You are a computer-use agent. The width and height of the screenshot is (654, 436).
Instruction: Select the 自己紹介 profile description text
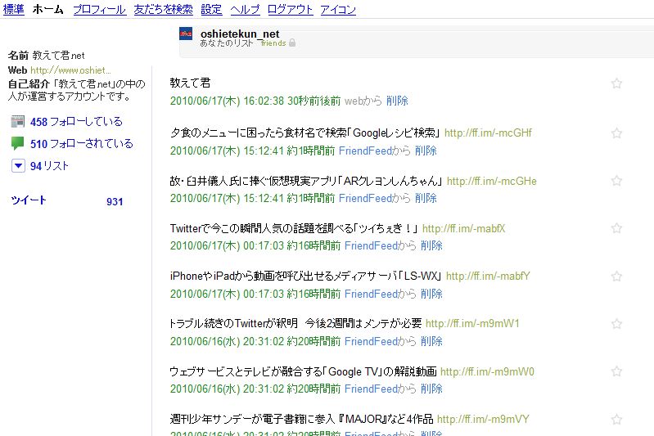(x=77, y=90)
